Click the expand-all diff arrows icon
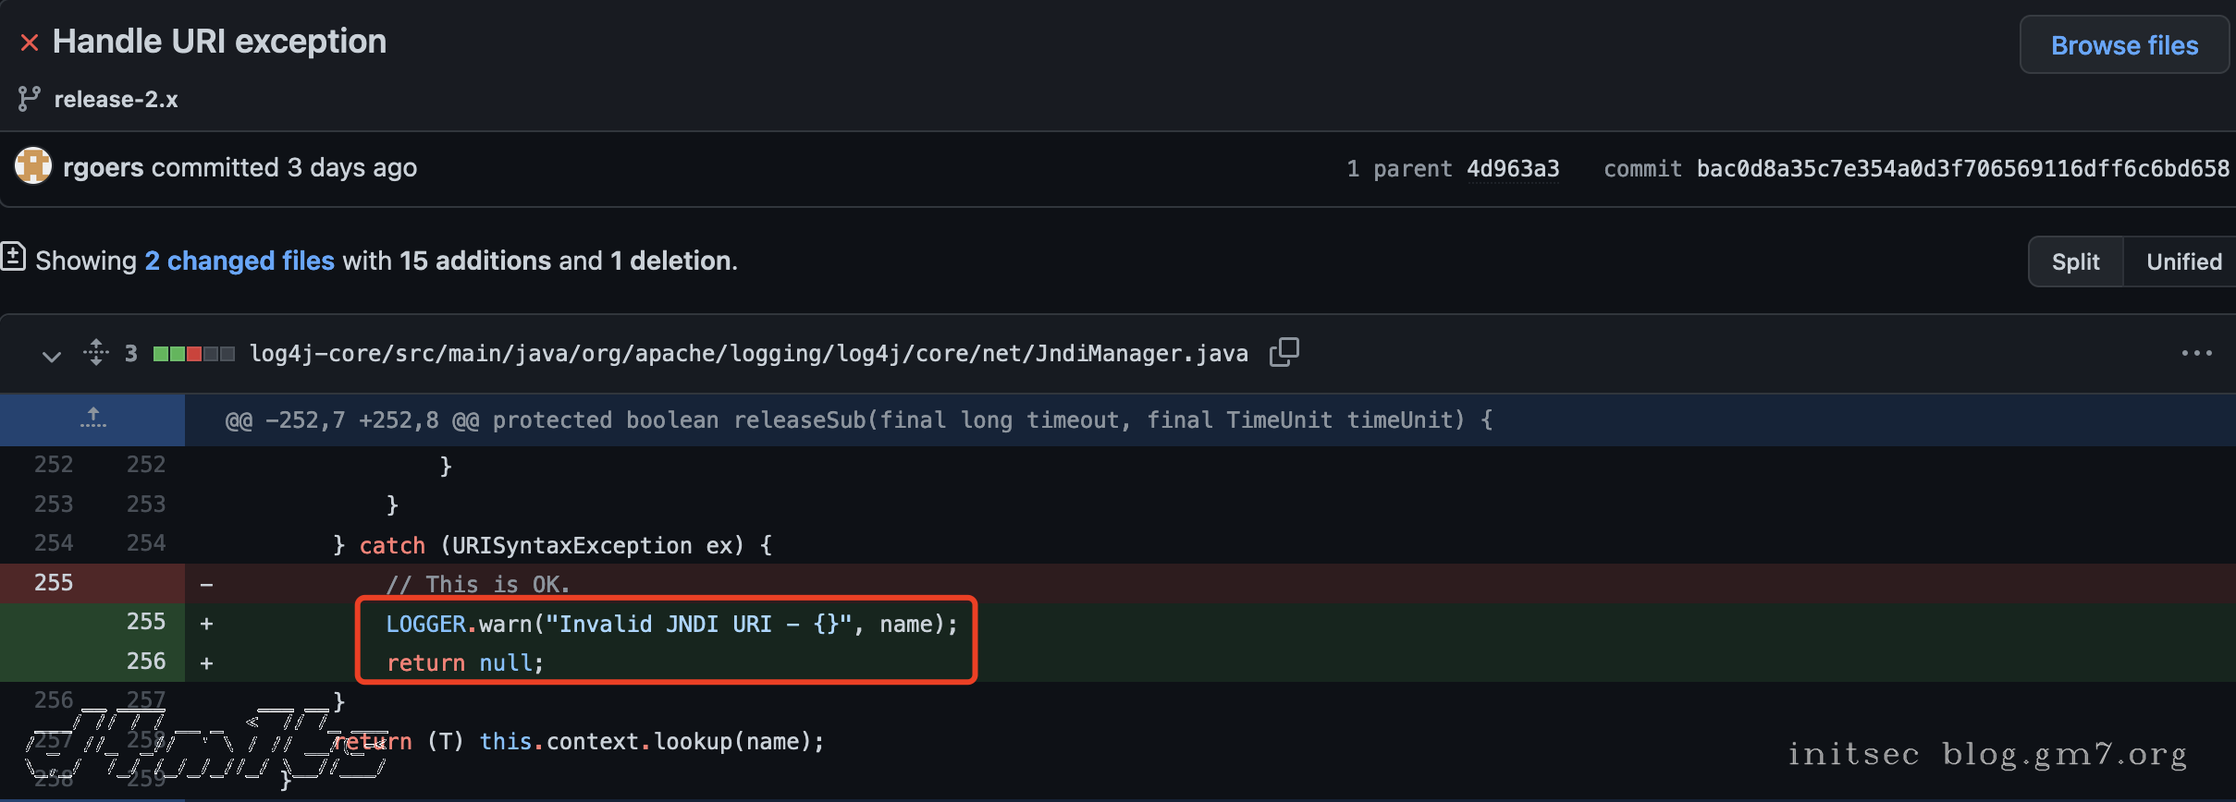This screenshot has width=2236, height=802. [96, 353]
